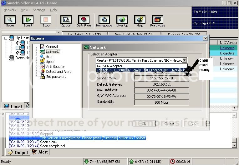Switch to the Alert tab
239x165 pixels.
pyautogui.click(x=40, y=152)
